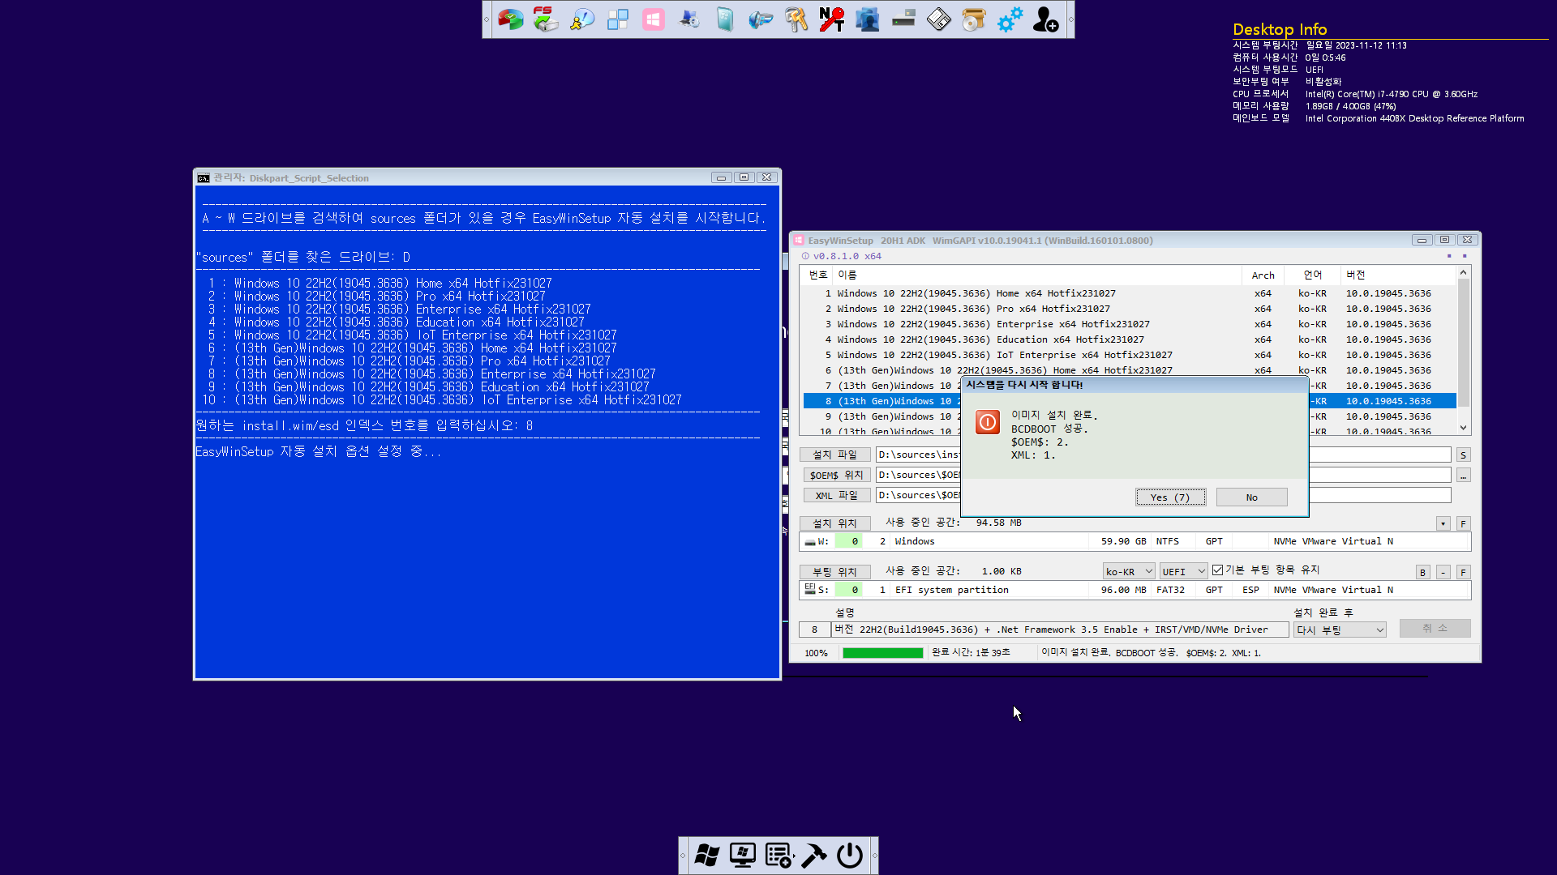Open the blue gears settings icon
The image size is (1557, 875).
[1010, 19]
